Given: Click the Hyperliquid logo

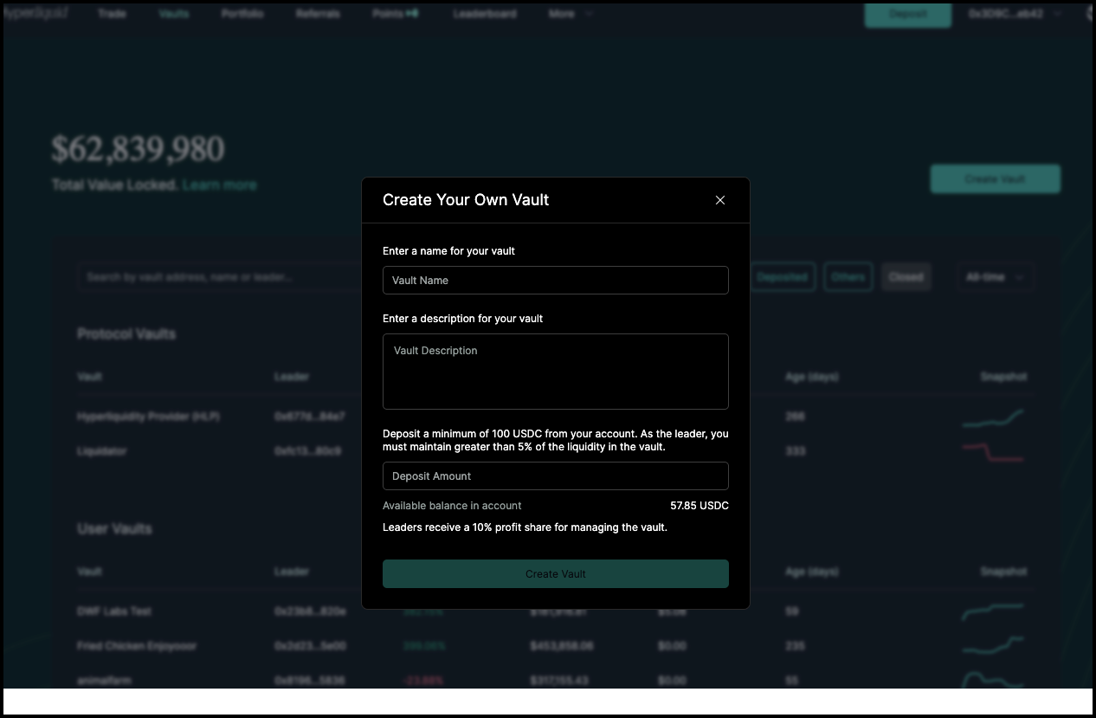Looking at the screenshot, I should pos(36,14).
